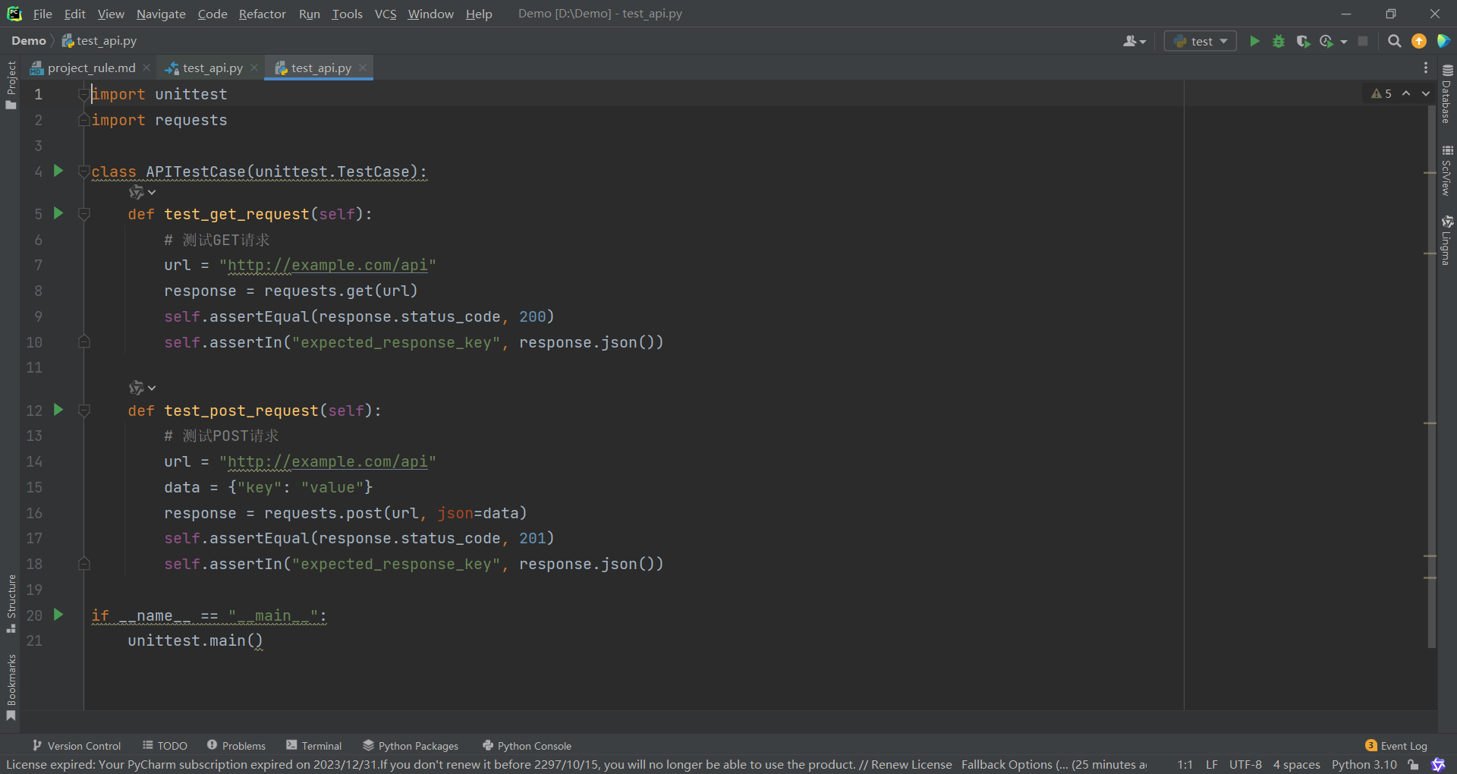Run the 'test' configuration with the green play button
Screen dimensions: 1457x774
click(1254, 41)
